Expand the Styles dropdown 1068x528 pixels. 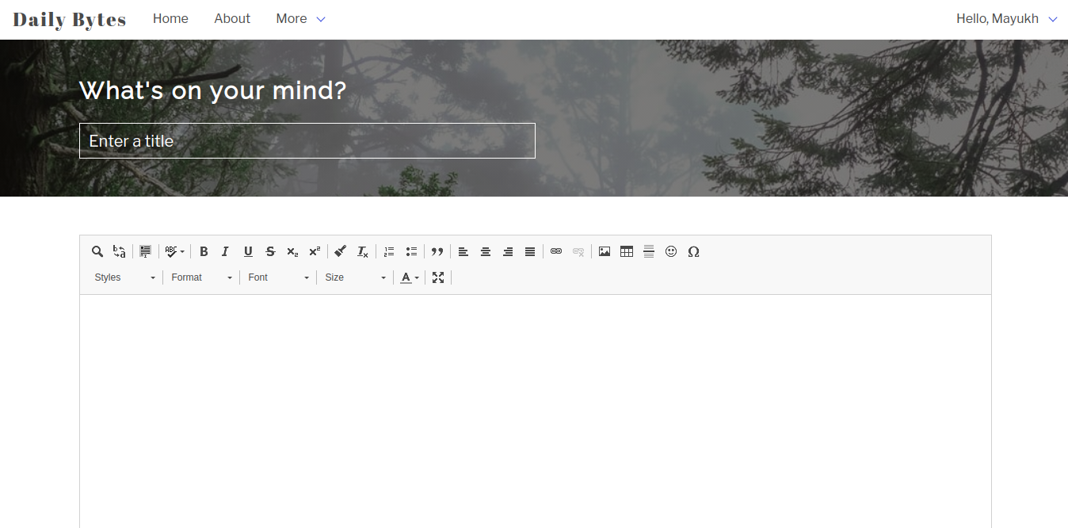click(x=124, y=277)
